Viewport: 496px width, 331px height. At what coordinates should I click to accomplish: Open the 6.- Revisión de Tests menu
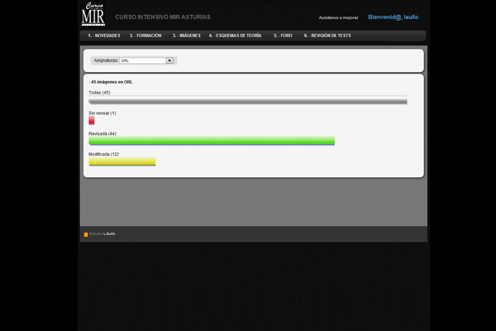[327, 36]
